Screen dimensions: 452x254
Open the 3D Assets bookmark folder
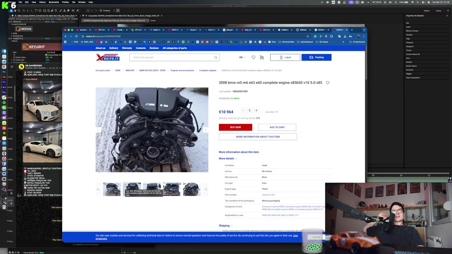[322, 42]
